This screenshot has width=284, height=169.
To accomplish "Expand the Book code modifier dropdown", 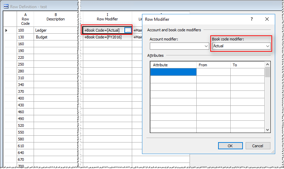I will pos(268,46).
